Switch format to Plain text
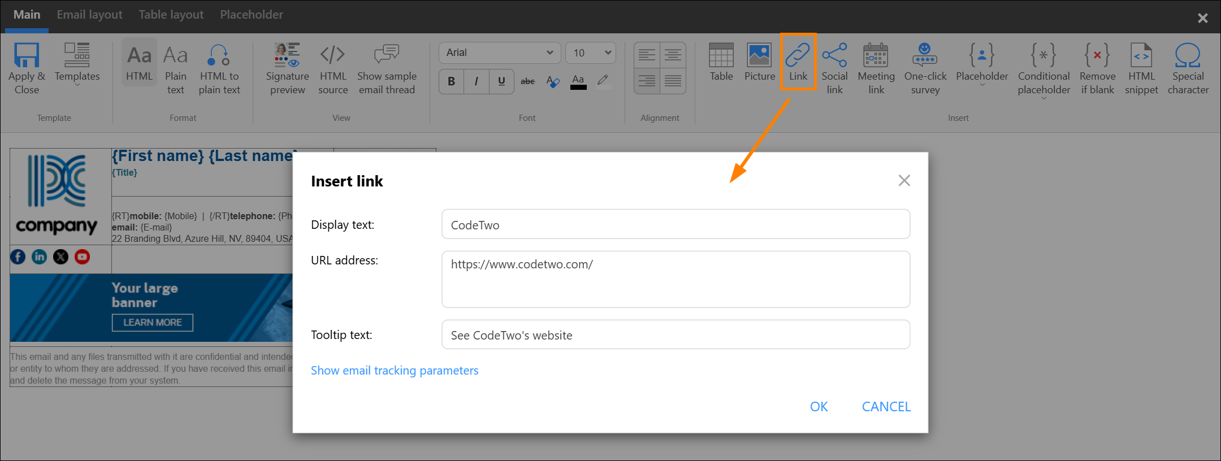The height and width of the screenshot is (461, 1221). [x=176, y=69]
